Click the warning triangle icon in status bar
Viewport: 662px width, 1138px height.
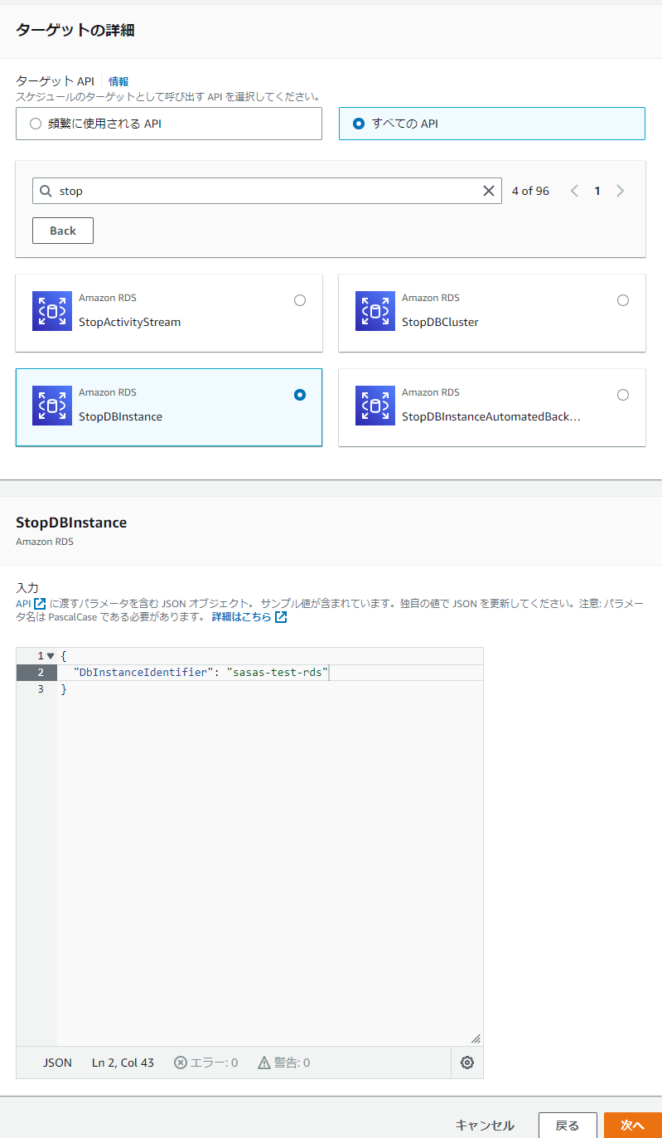point(264,1063)
